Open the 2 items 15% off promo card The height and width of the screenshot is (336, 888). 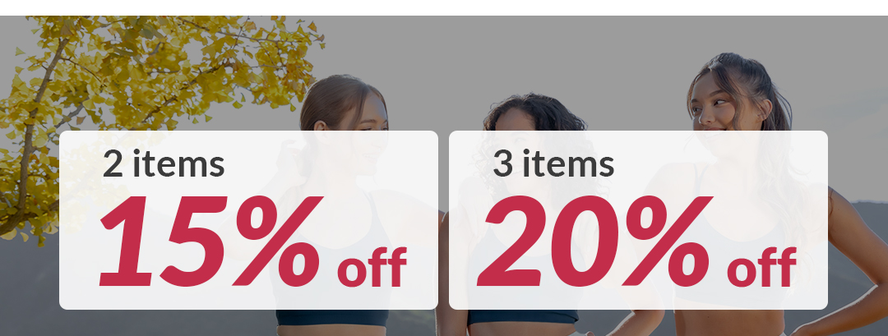pos(248,220)
